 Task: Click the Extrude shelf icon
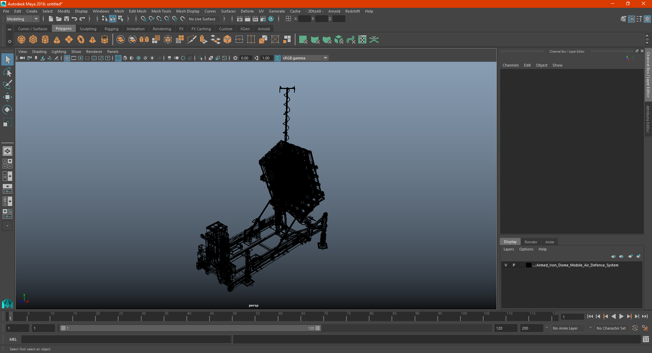pyautogui.click(x=204, y=40)
